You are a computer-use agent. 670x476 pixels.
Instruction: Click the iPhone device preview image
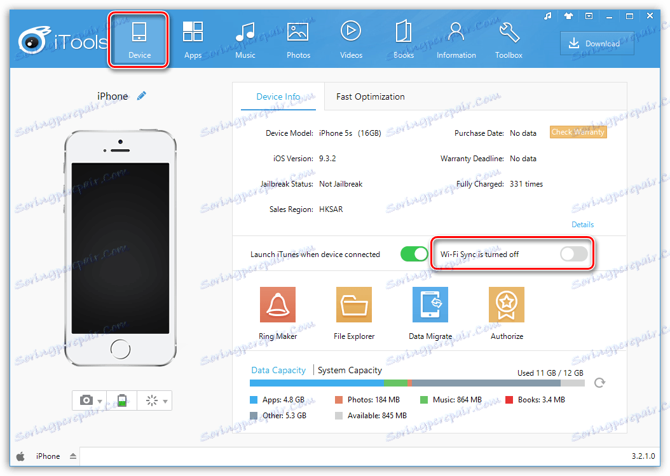(121, 249)
